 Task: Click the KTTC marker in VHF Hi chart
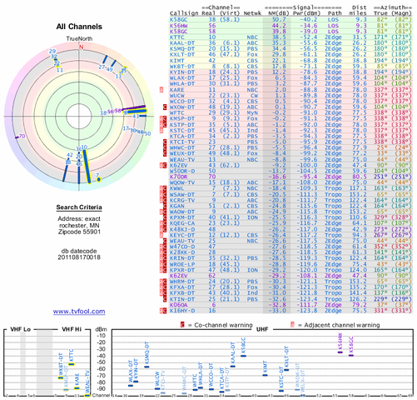pyautogui.click(x=72, y=364)
